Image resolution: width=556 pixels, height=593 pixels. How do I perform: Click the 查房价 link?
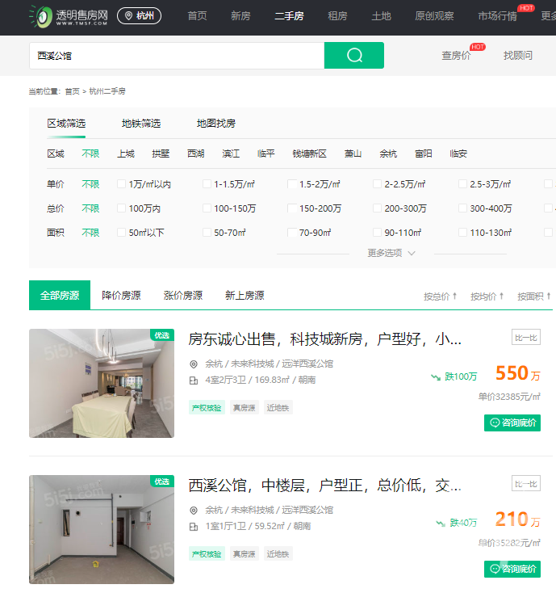(456, 56)
